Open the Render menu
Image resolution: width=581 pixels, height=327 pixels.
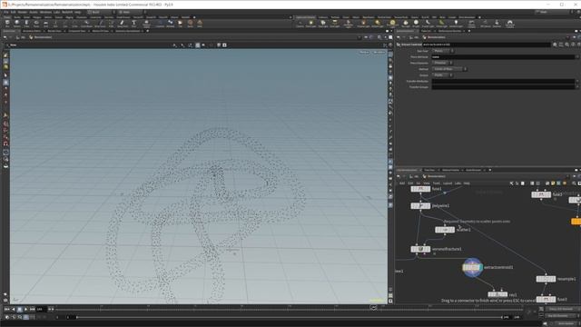click(x=22, y=12)
